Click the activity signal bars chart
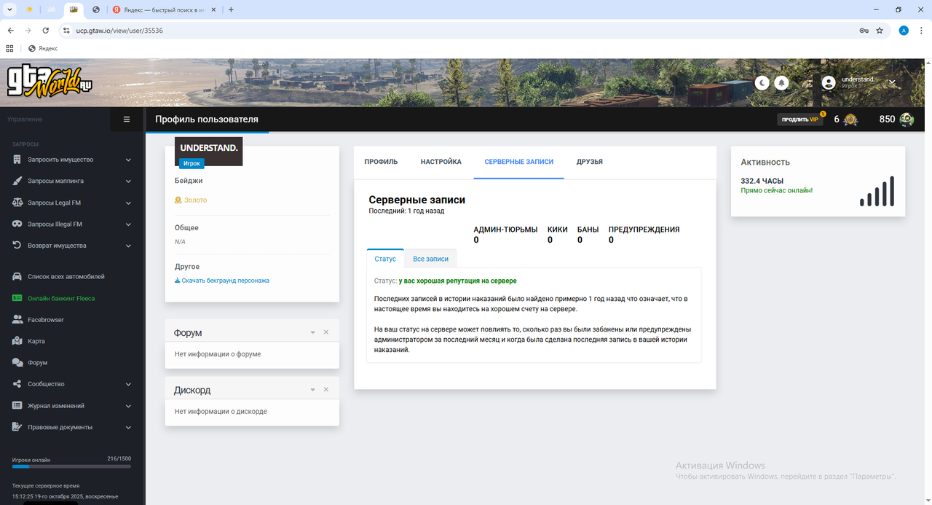Viewport: 932px width, 505px height. 877,191
